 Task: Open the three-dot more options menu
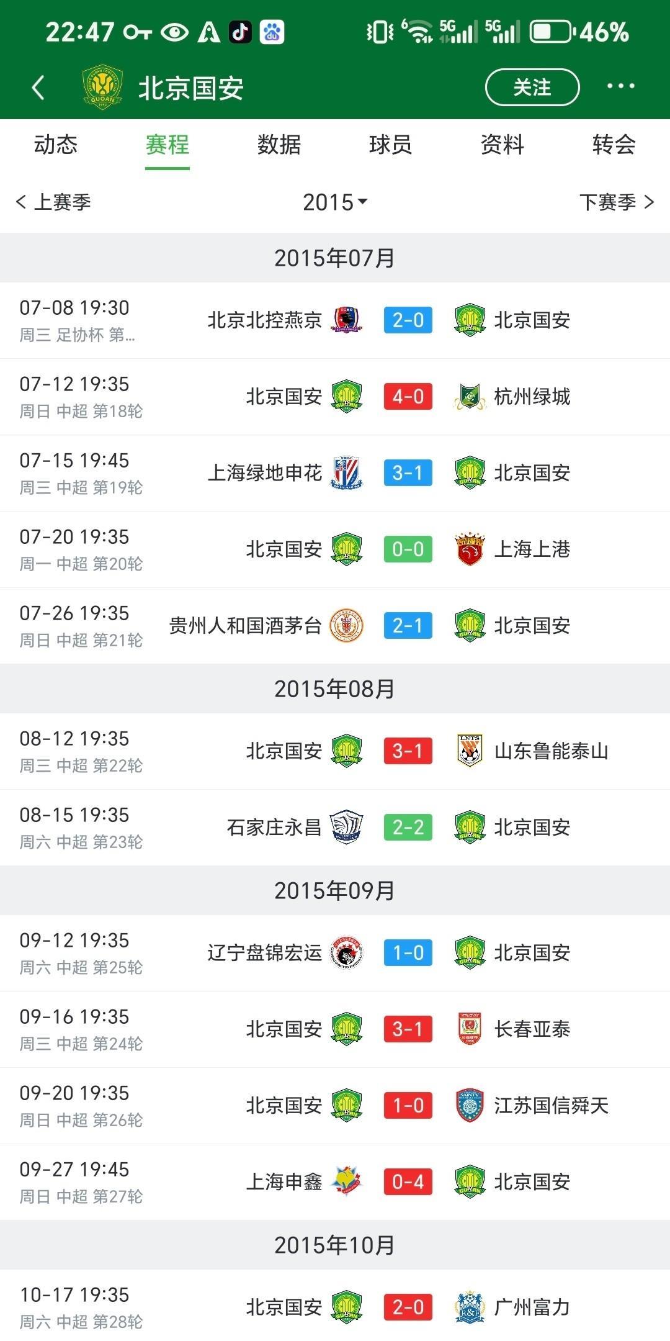click(620, 86)
